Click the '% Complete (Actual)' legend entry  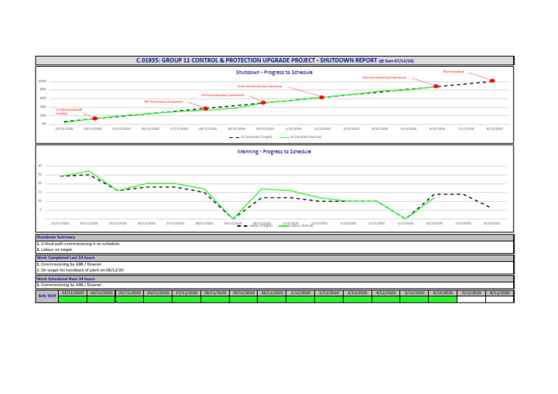300,137
